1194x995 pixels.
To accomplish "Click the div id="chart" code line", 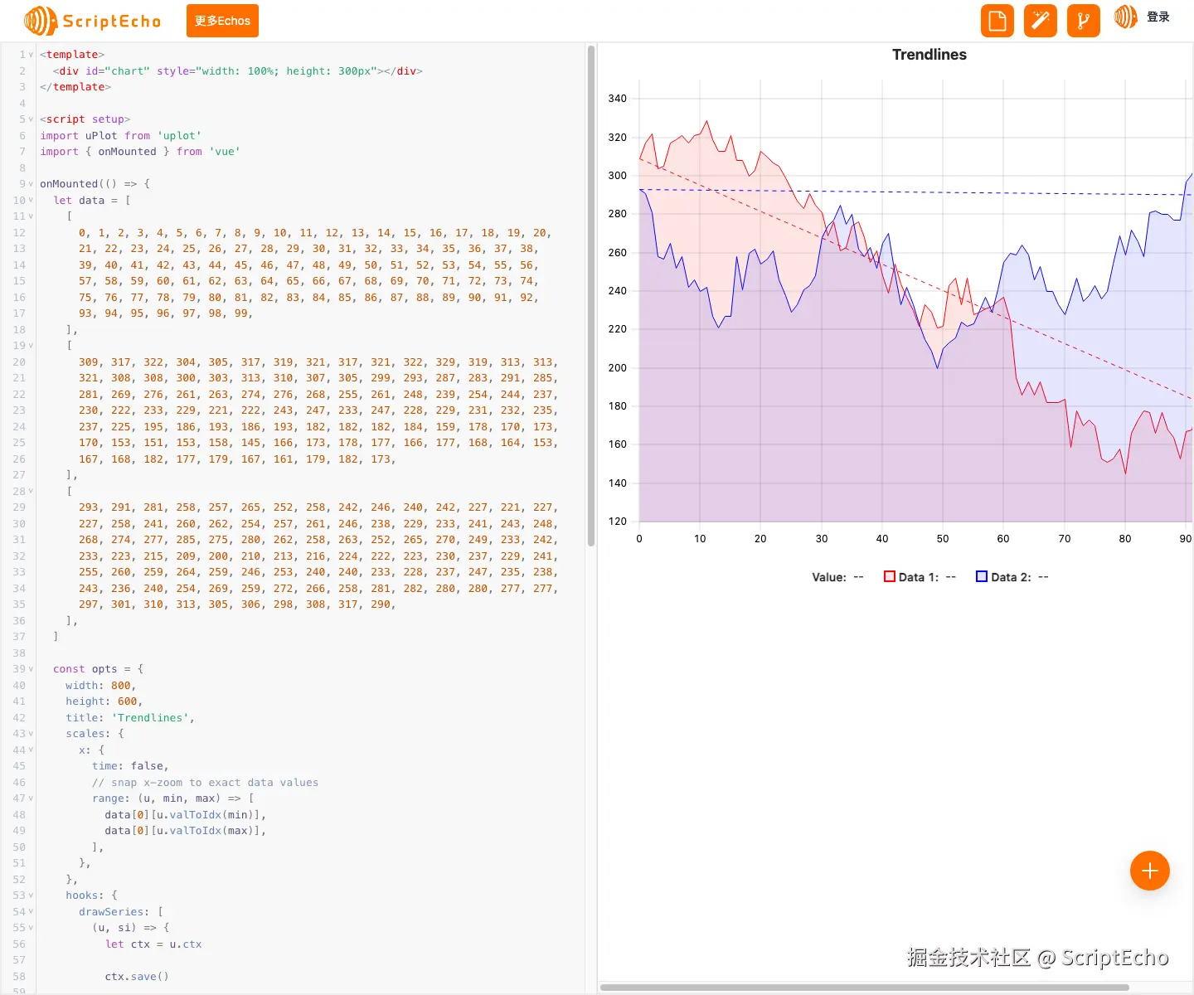I will (238, 71).
